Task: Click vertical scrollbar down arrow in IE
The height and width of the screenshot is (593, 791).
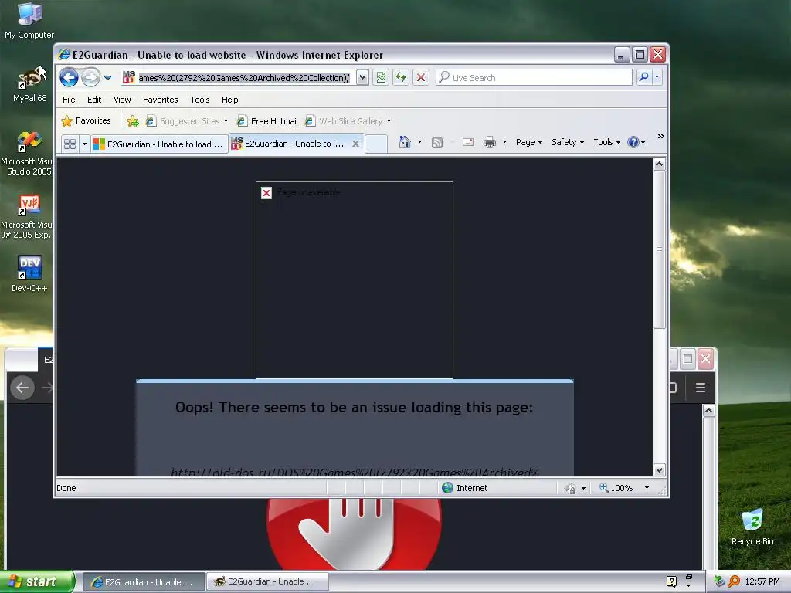Action: click(660, 470)
